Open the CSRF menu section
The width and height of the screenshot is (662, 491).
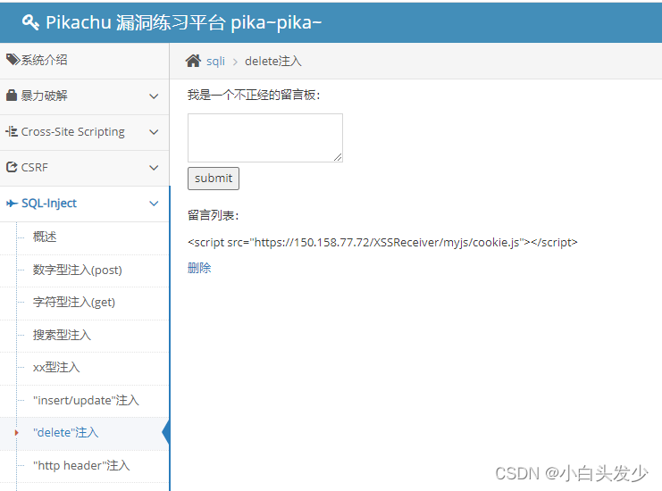coord(85,169)
